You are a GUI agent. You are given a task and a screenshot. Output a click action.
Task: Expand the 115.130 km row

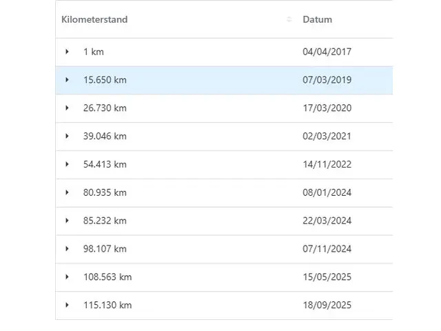pyautogui.click(x=68, y=305)
